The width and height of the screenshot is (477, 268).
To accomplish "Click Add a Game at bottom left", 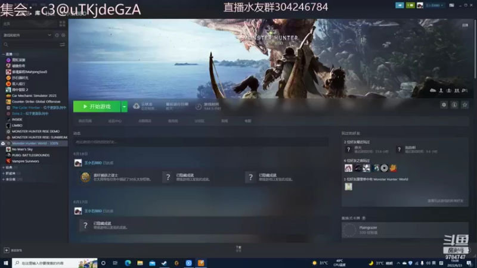I will [13, 250].
